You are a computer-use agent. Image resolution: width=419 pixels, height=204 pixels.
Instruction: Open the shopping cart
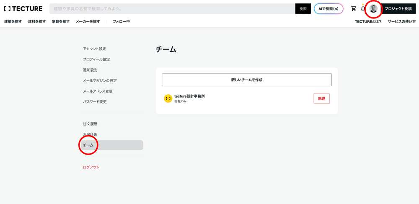tap(354, 9)
